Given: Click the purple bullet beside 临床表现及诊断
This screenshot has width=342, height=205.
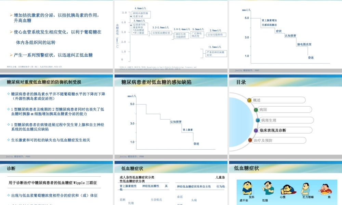Looking at the screenshot, I should tap(256, 131).
